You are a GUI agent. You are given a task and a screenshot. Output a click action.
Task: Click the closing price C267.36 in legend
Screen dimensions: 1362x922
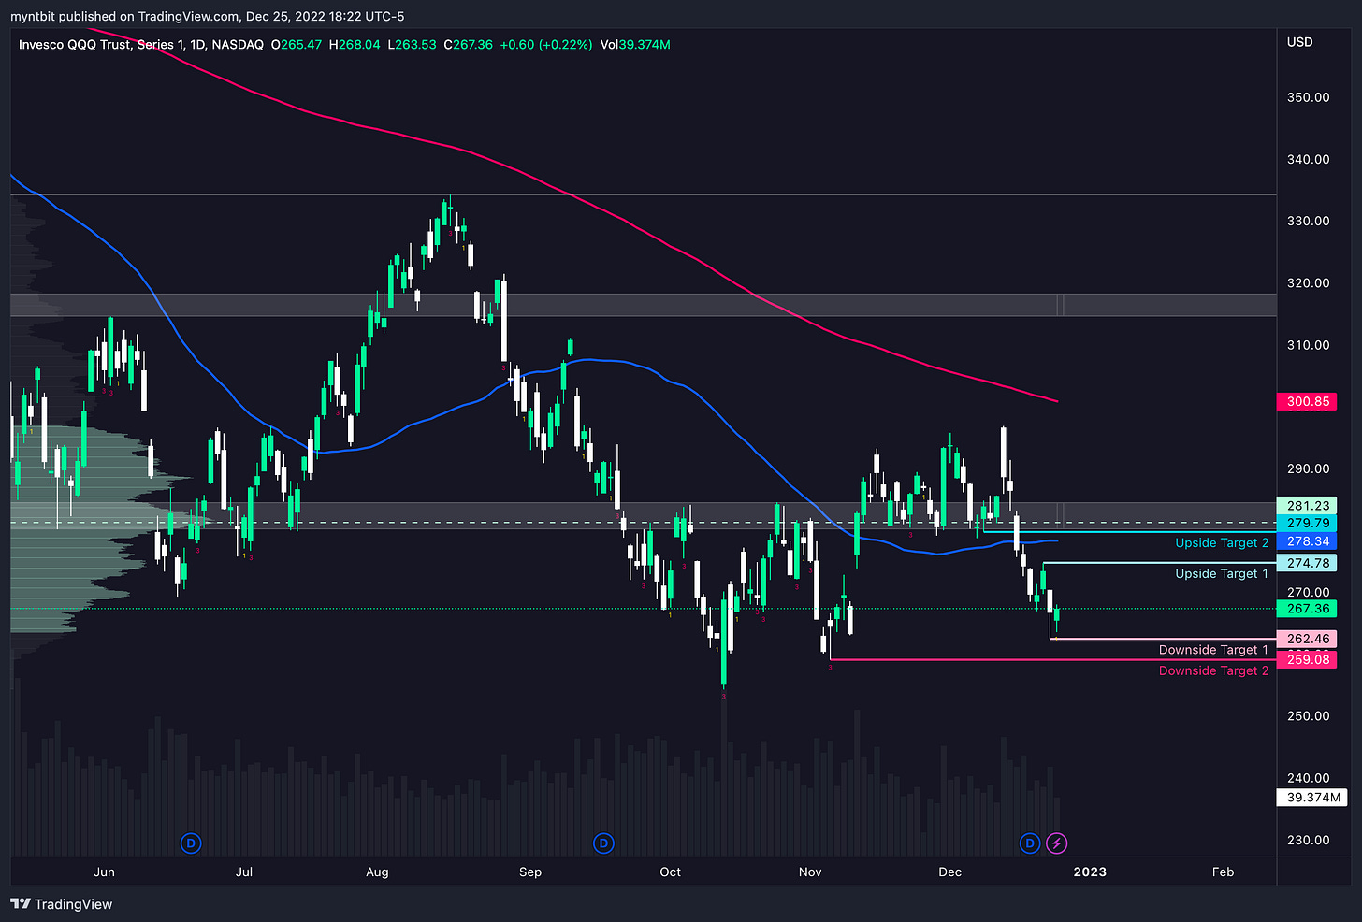[468, 45]
